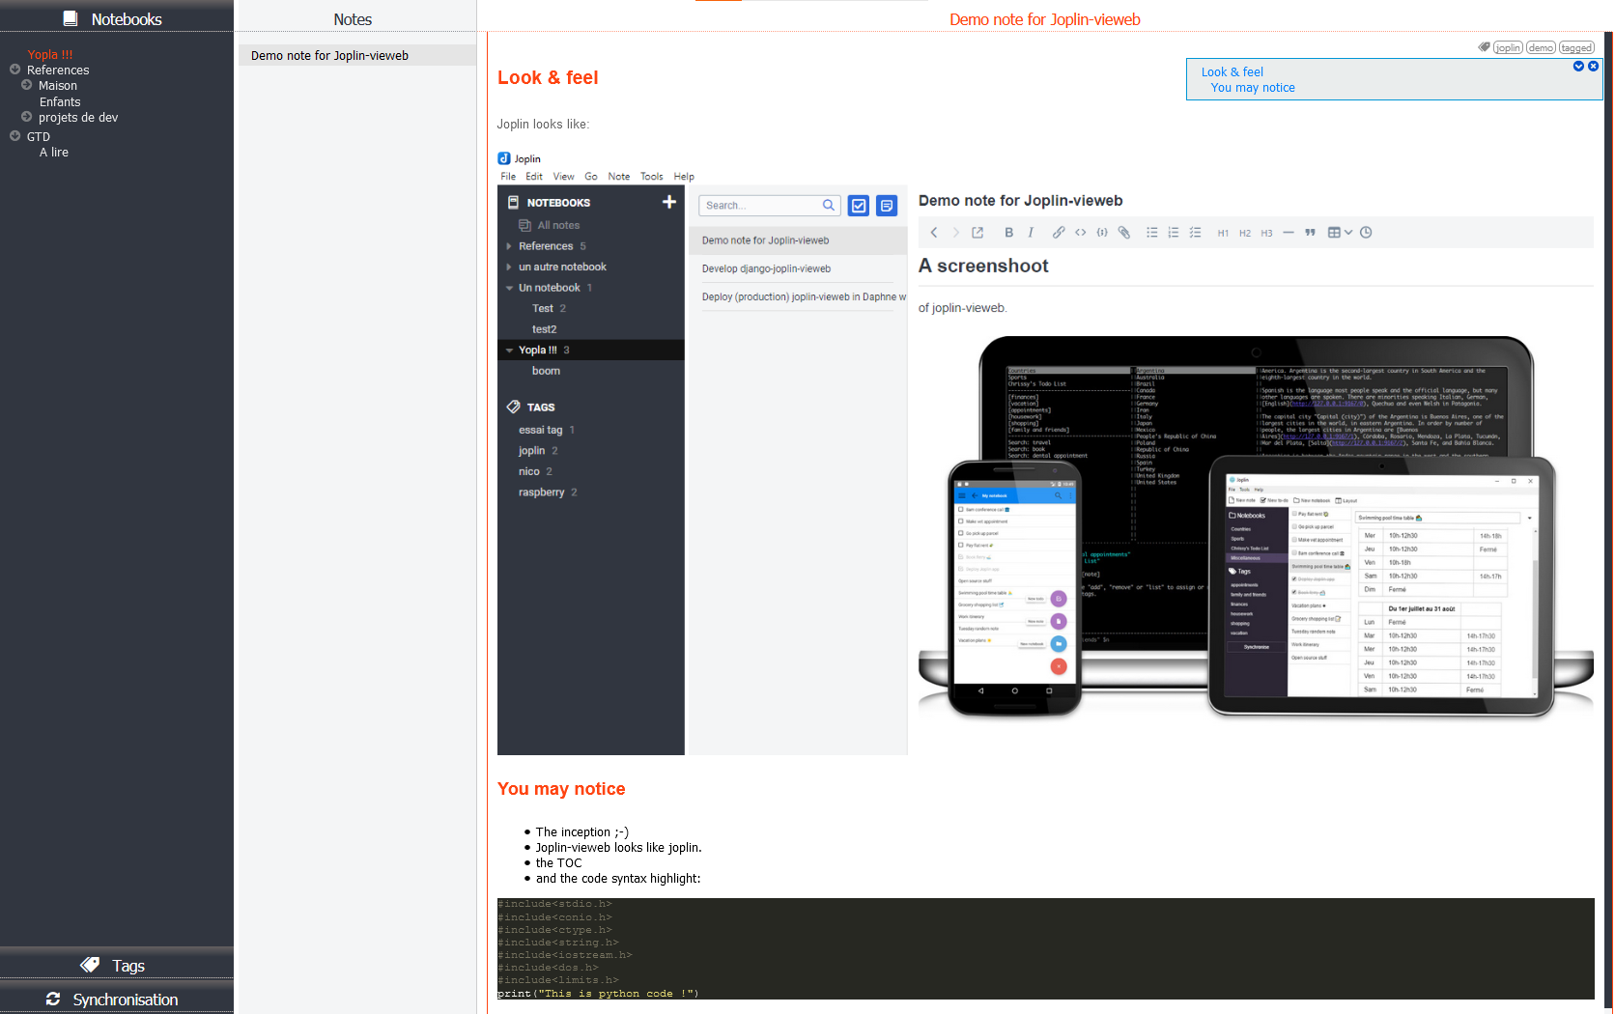
Task: Select the Yopla !!! notebook
Action: coord(50,54)
